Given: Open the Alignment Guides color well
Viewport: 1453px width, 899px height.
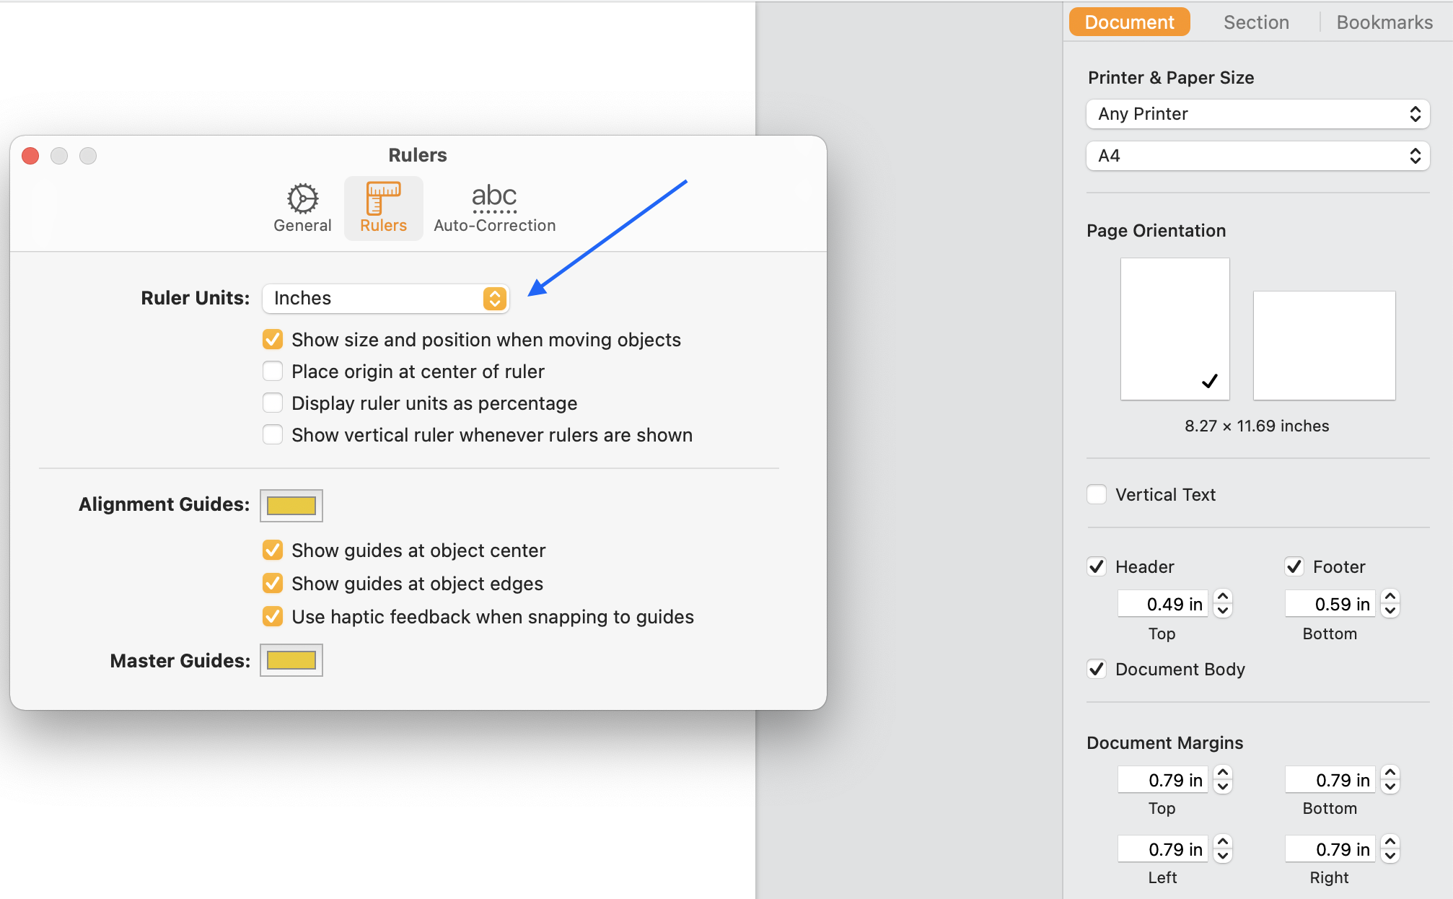Looking at the screenshot, I should [291, 505].
